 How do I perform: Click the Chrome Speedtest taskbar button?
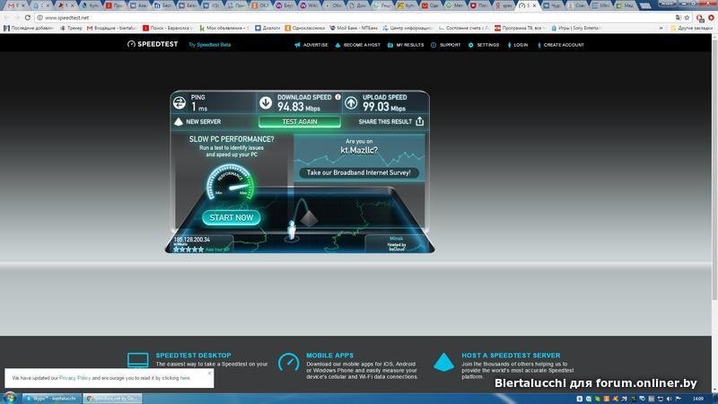click(x=112, y=399)
